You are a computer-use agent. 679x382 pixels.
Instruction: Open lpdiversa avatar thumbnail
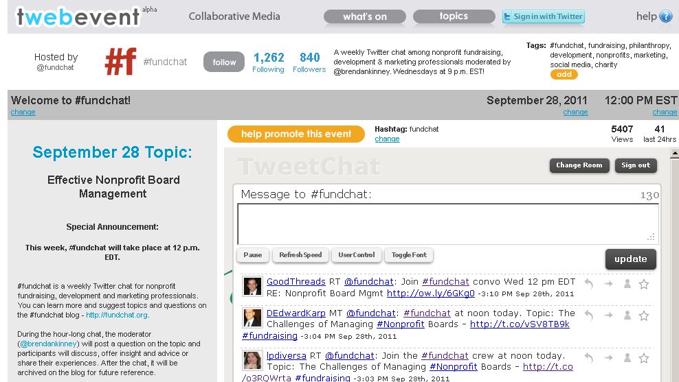coord(252,360)
